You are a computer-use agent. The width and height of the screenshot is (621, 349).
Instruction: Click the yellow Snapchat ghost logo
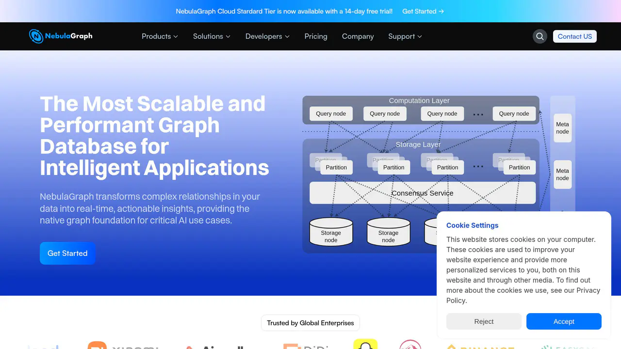pyautogui.click(x=365, y=344)
